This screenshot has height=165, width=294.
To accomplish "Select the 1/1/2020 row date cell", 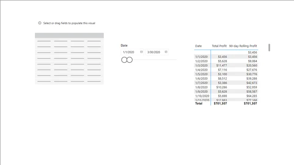I will click(x=201, y=57).
